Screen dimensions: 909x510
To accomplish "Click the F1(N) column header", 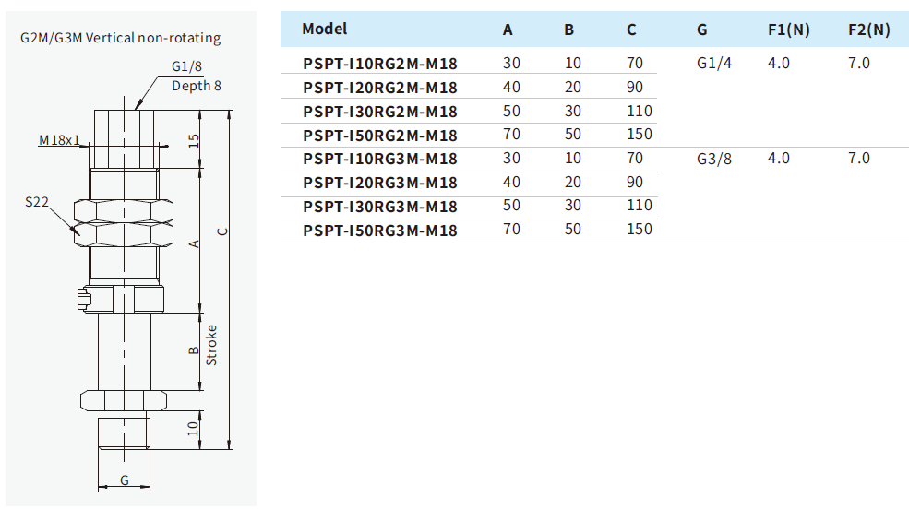I will click(x=788, y=30).
